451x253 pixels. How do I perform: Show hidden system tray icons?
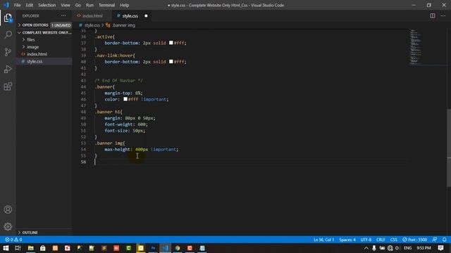[x=366, y=248]
